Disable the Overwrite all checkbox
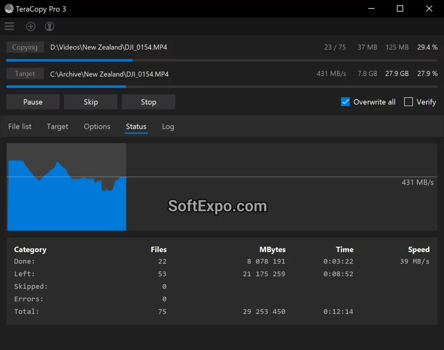This screenshot has width=444, height=350. point(345,101)
